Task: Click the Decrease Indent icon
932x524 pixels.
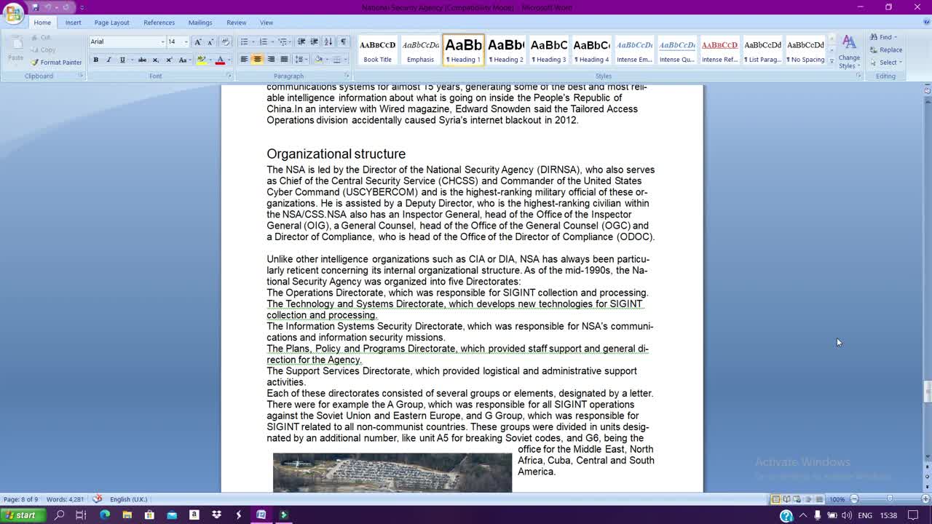Action: tap(301, 41)
